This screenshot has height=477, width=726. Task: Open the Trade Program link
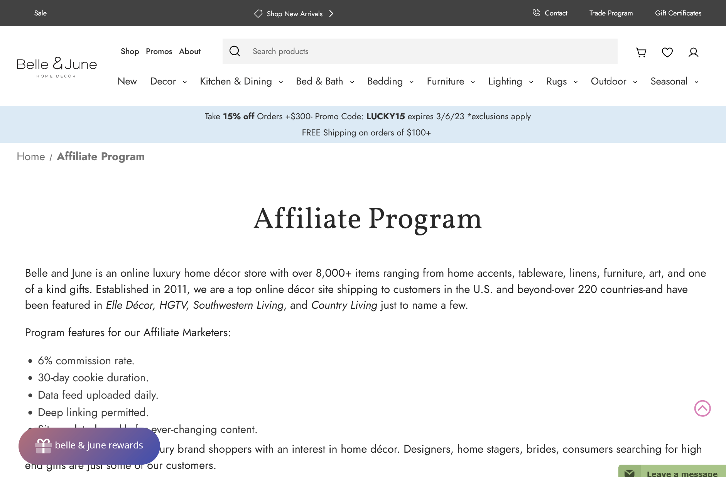[x=611, y=13]
